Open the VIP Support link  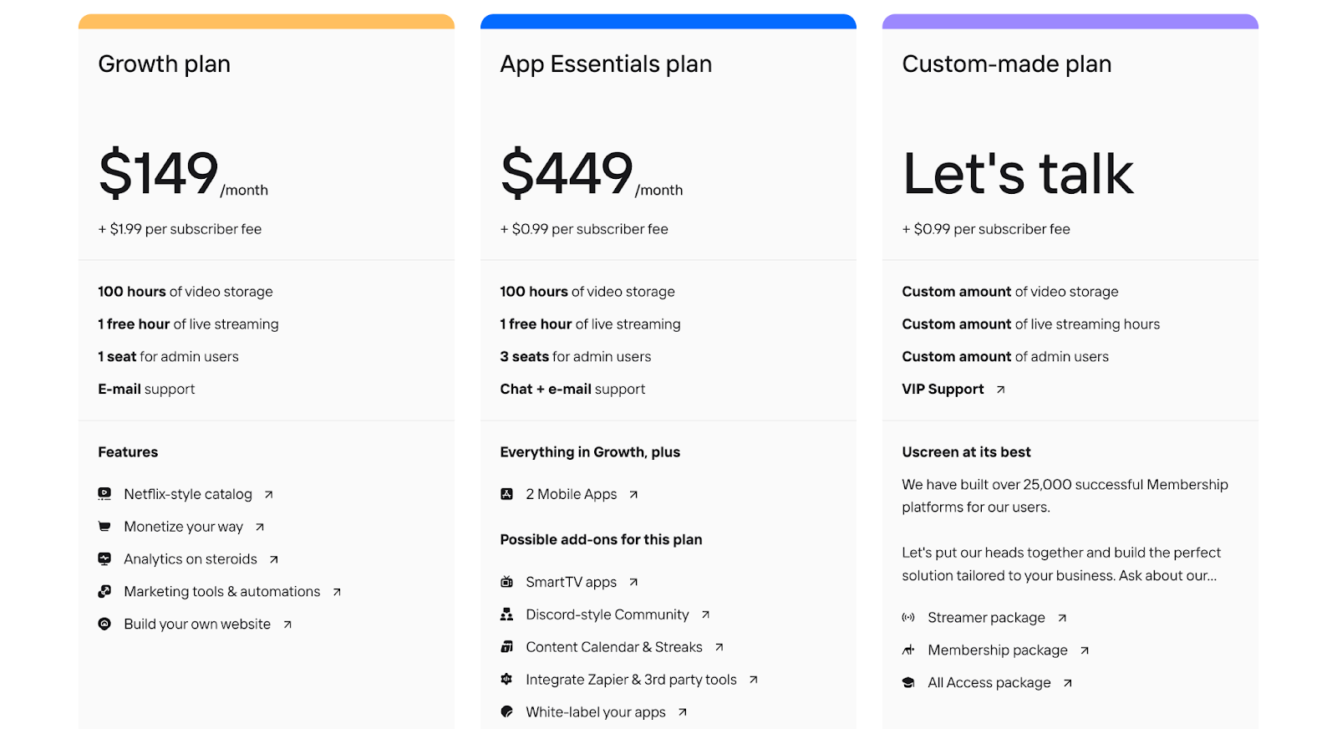click(942, 389)
